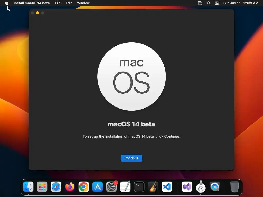Click the Install macOS icon in Dock

pyautogui.click(x=201, y=187)
